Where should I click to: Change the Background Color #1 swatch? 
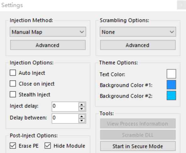pos(171,85)
